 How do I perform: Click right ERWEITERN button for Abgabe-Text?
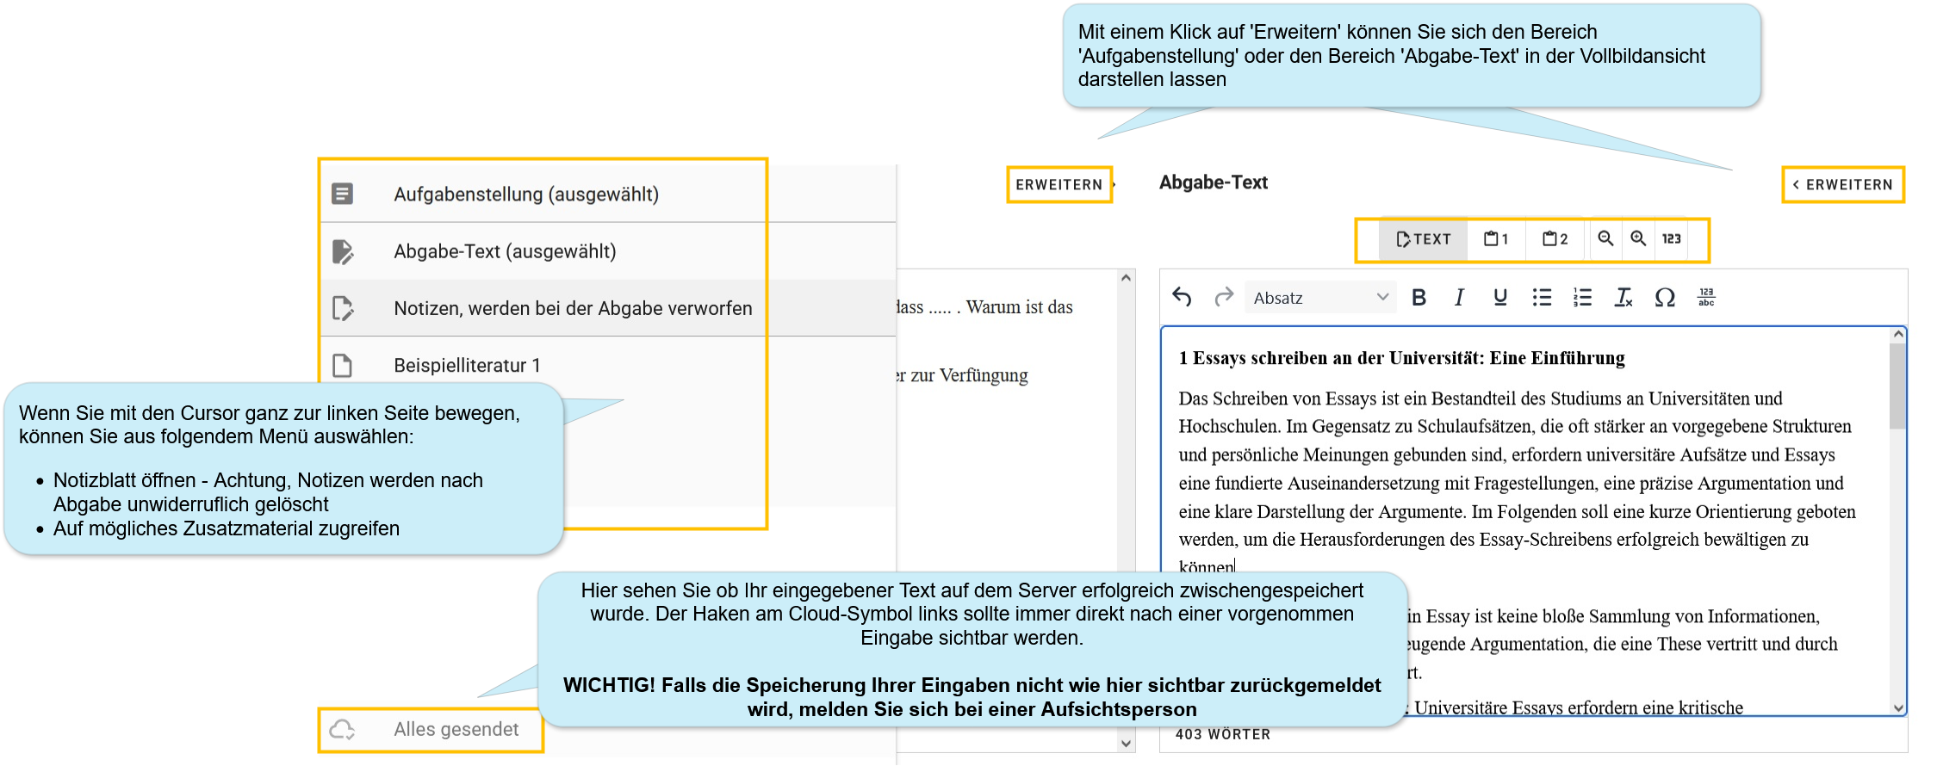coord(1842,185)
